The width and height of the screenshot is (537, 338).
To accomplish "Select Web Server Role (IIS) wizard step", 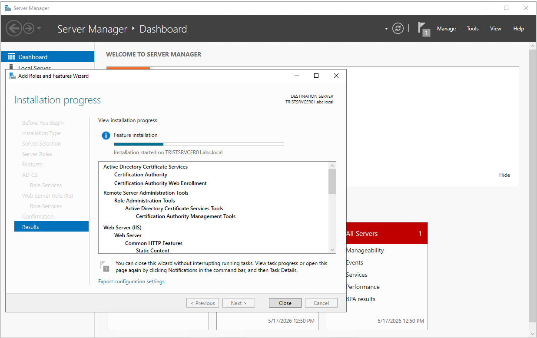I will click(47, 196).
